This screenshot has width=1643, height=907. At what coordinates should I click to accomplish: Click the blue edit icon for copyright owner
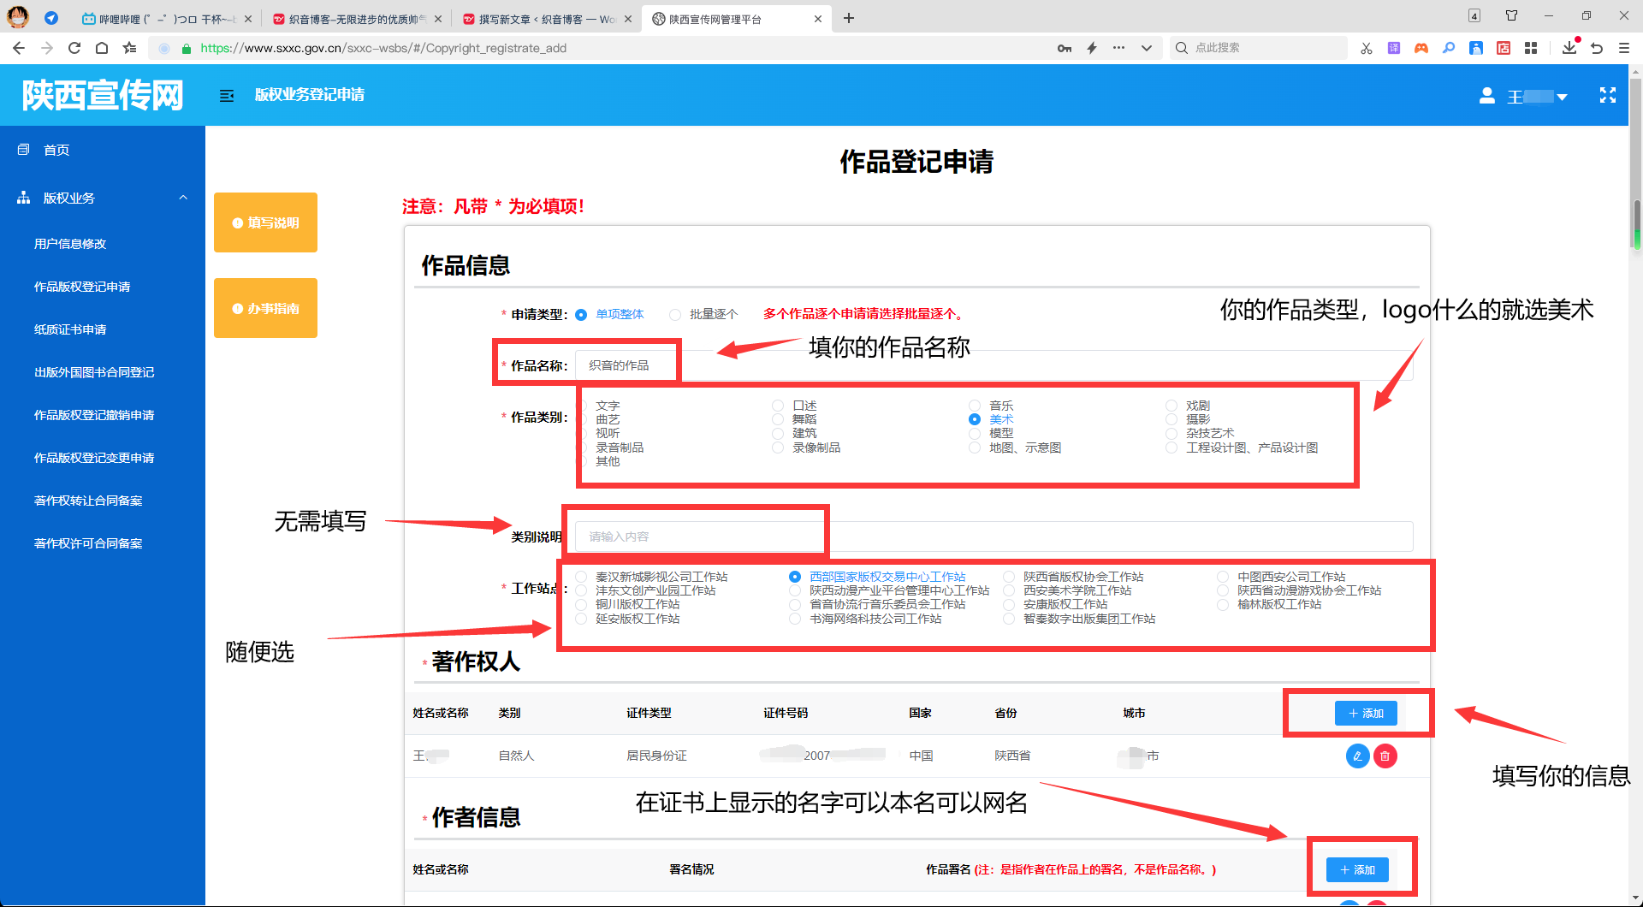pyautogui.click(x=1357, y=756)
